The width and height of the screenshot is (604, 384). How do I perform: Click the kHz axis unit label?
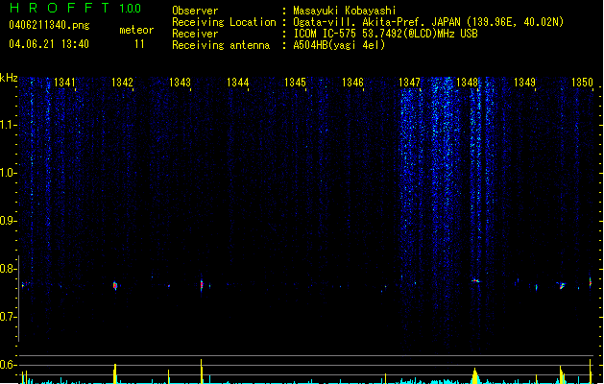pos(9,78)
